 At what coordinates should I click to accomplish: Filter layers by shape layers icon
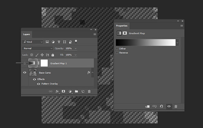click(64, 42)
